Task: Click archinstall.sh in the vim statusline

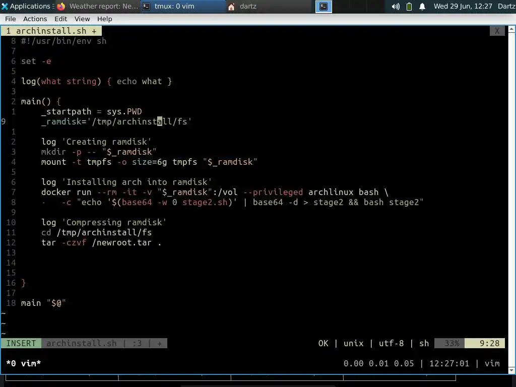Action: [x=81, y=343]
